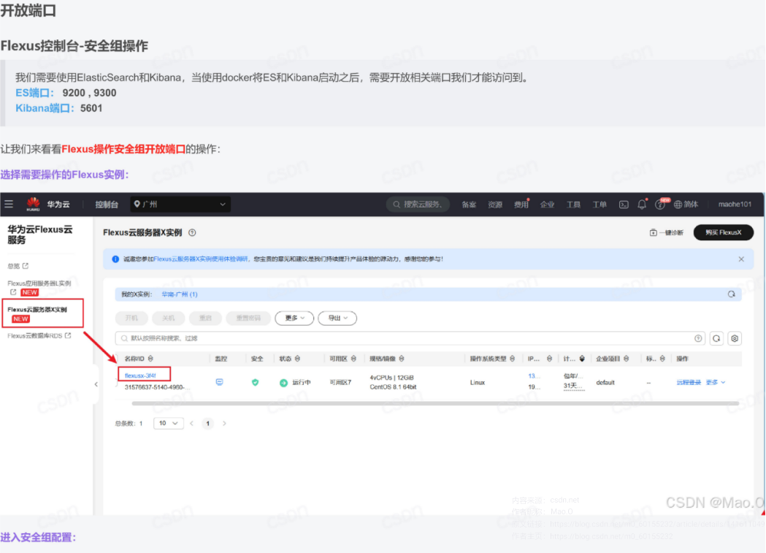Open 控制台 in the top navigation
766x553 pixels.
point(107,205)
